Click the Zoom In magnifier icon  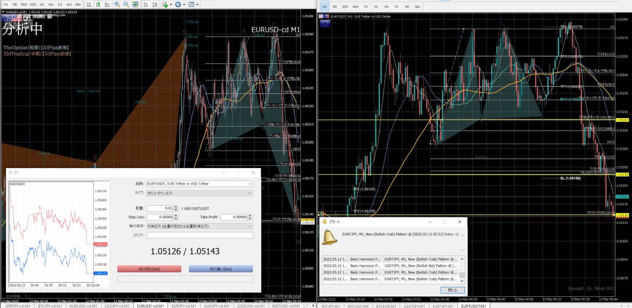point(117,4)
